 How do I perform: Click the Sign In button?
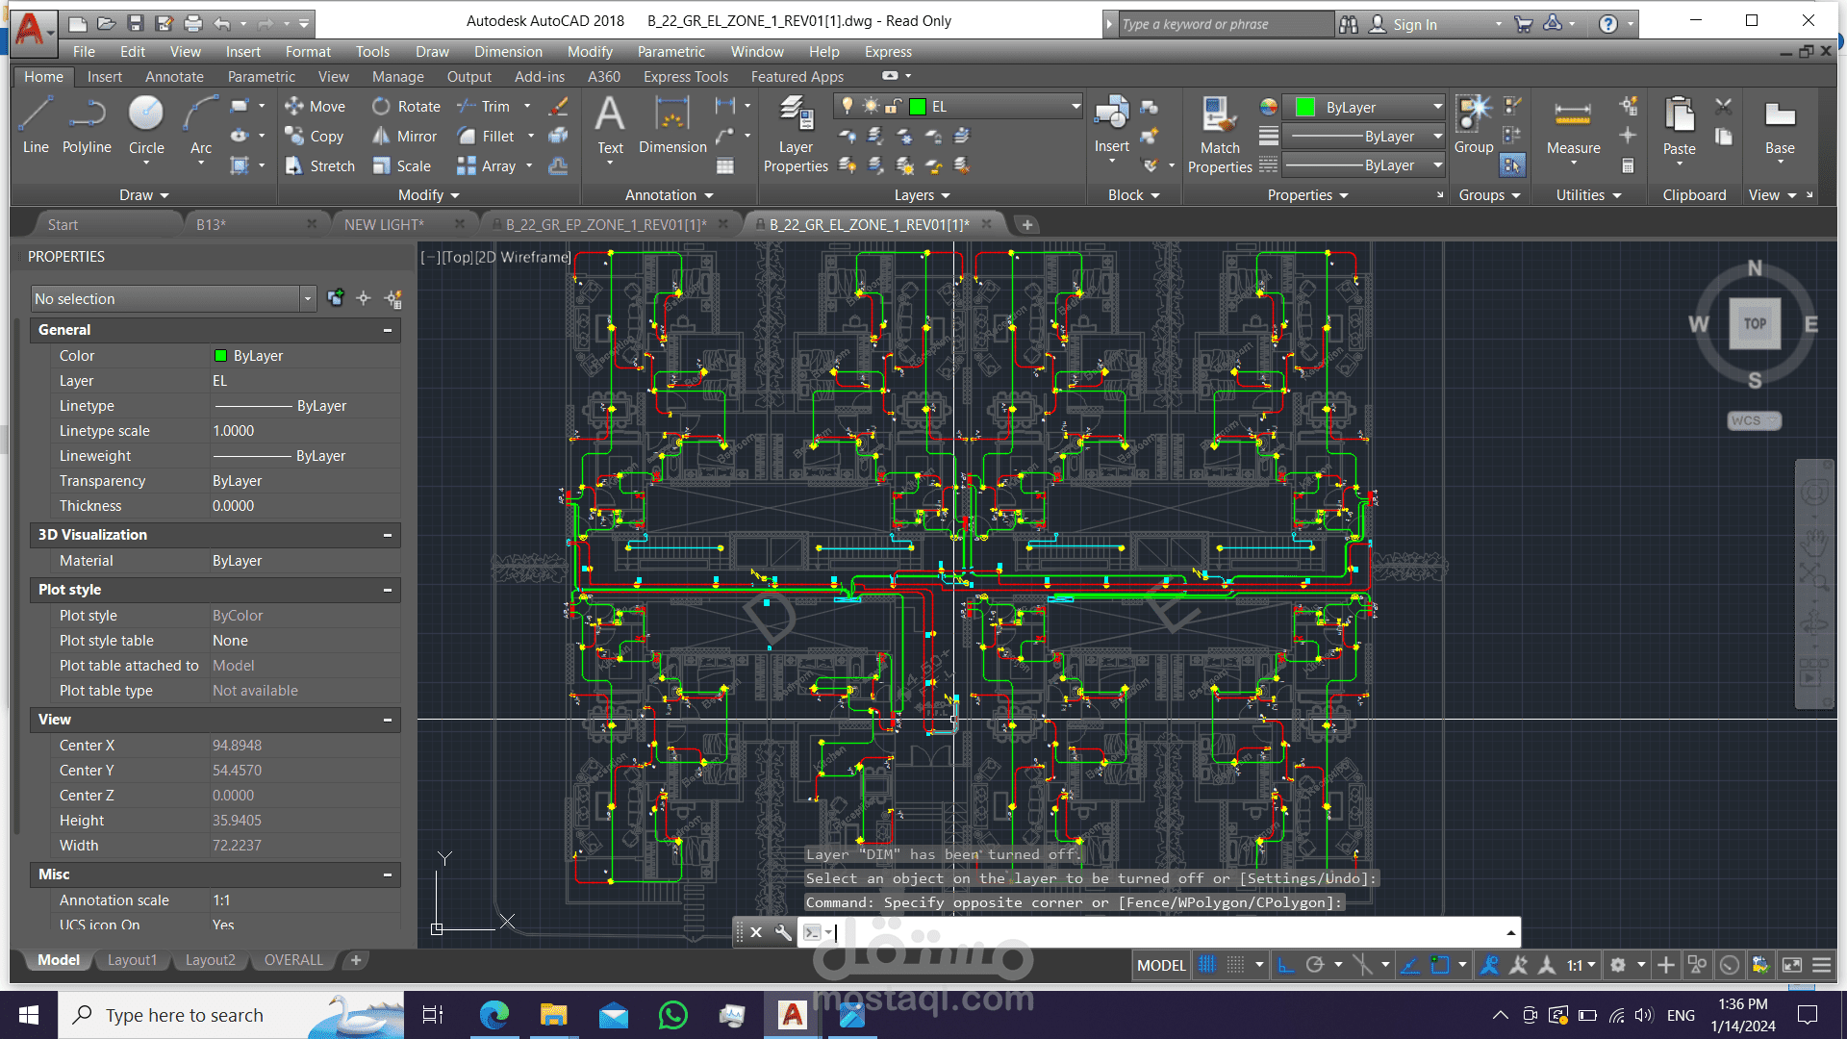click(1414, 24)
